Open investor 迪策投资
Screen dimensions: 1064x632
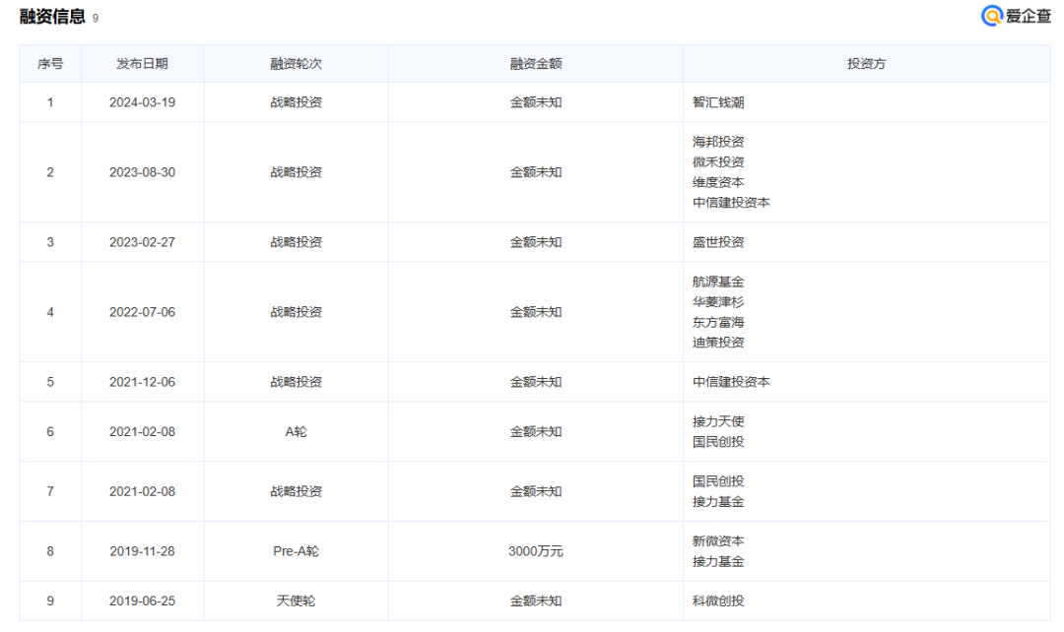718,343
